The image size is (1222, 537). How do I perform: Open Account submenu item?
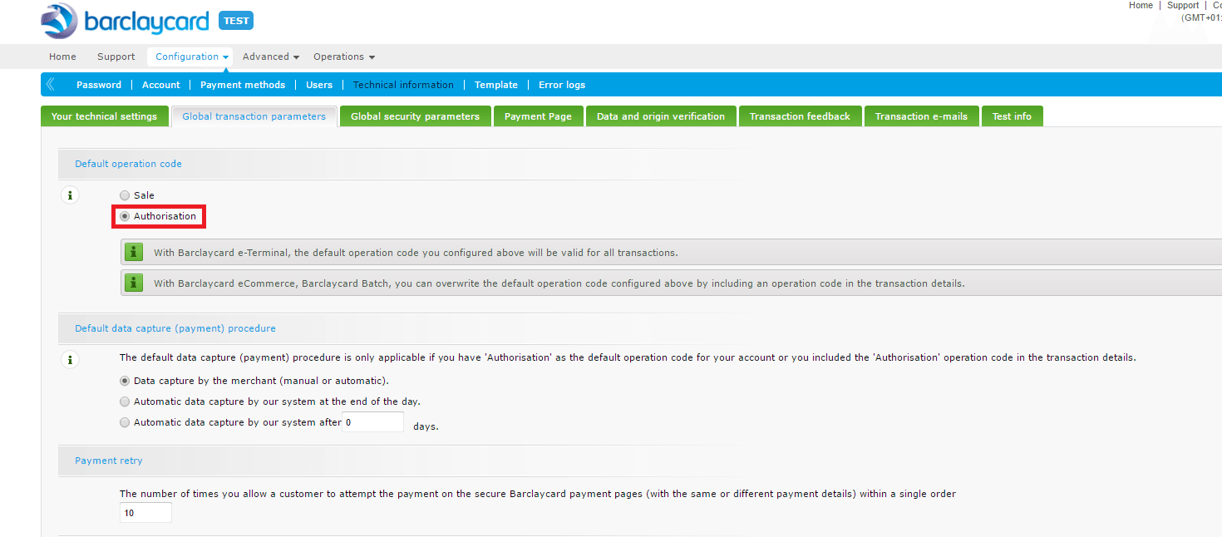160,85
